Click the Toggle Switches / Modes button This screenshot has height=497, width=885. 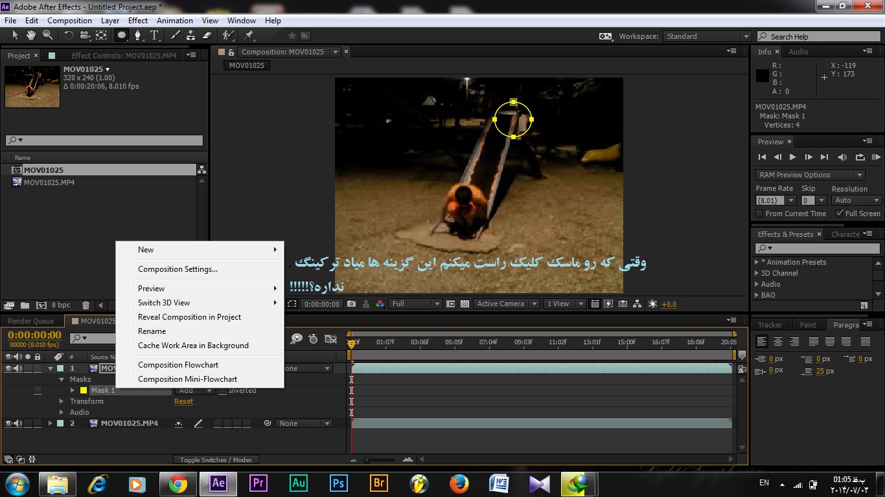tap(216, 459)
